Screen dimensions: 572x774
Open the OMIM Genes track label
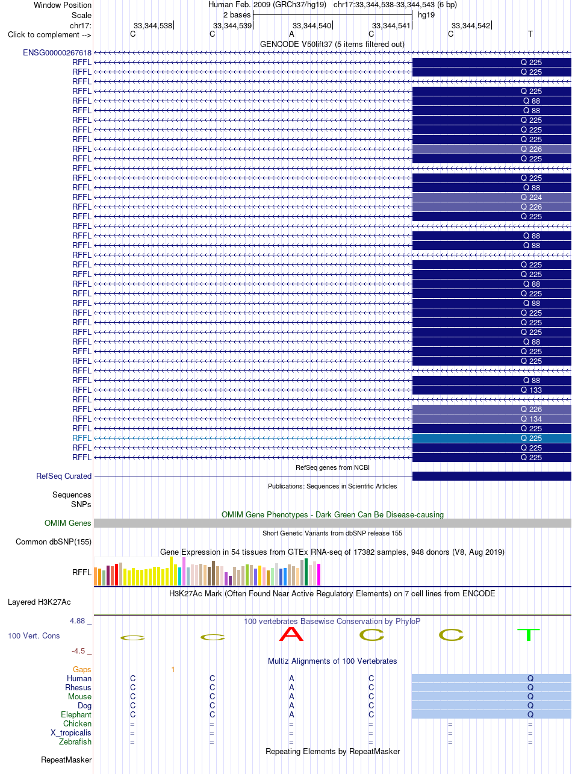click(68, 523)
